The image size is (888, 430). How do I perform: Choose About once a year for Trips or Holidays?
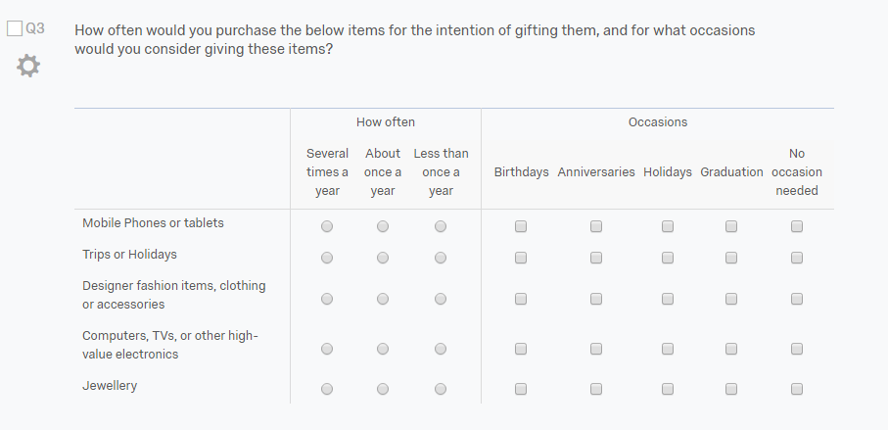pos(383,258)
